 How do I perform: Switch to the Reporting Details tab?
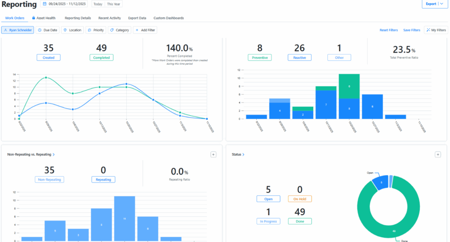tap(78, 18)
